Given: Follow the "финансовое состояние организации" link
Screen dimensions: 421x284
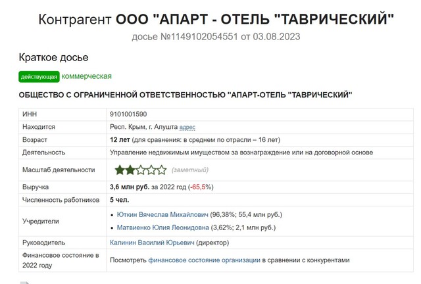Looking at the screenshot, I should point(204,260).
